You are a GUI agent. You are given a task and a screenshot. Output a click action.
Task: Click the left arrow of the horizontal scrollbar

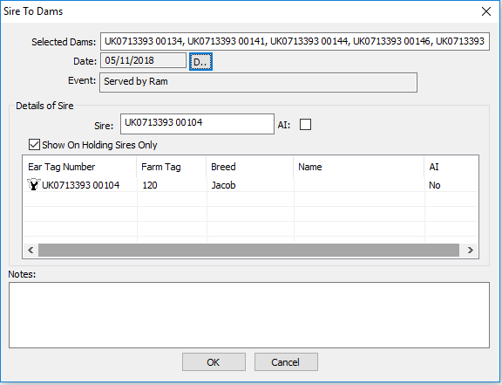31,250
